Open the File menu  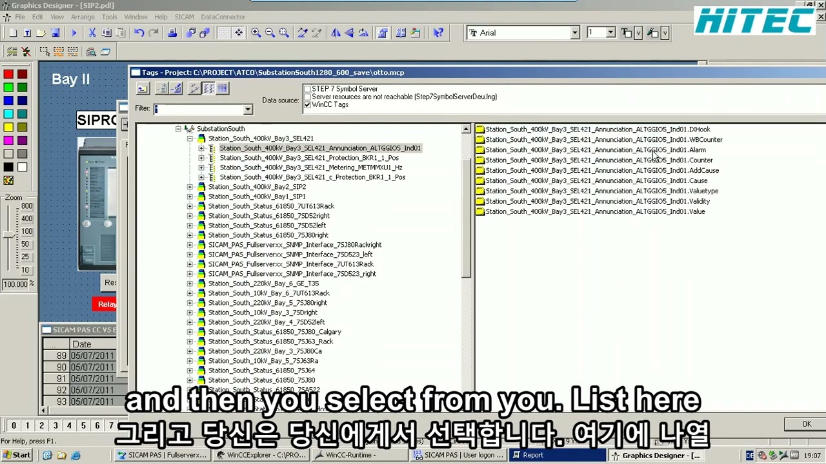click(19, 17)
